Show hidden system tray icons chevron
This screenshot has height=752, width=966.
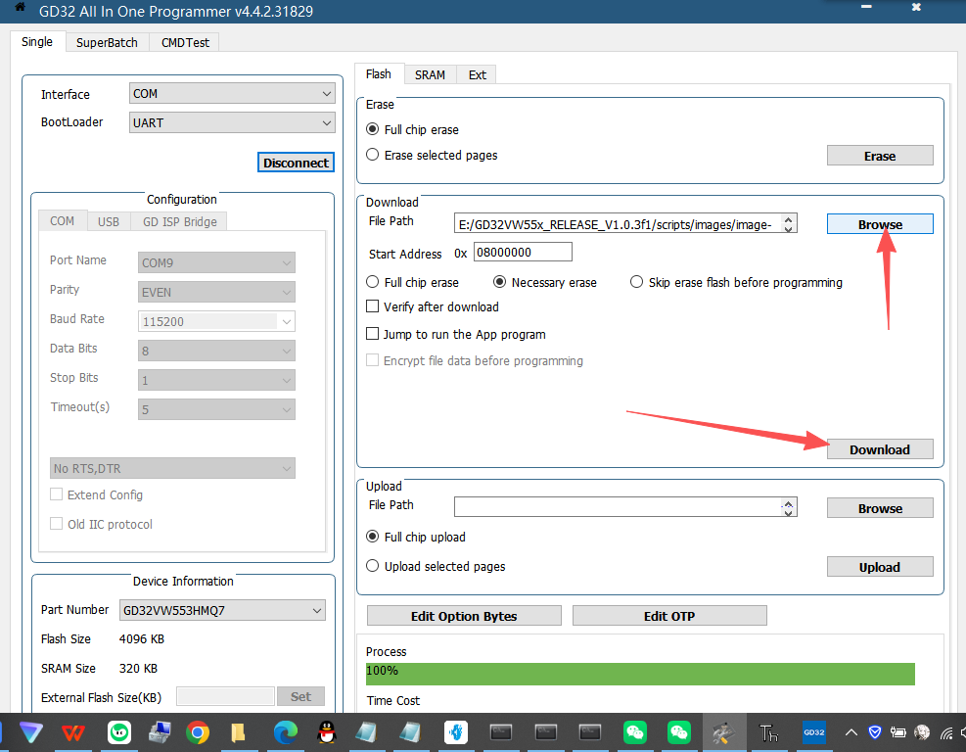[851, 732]
